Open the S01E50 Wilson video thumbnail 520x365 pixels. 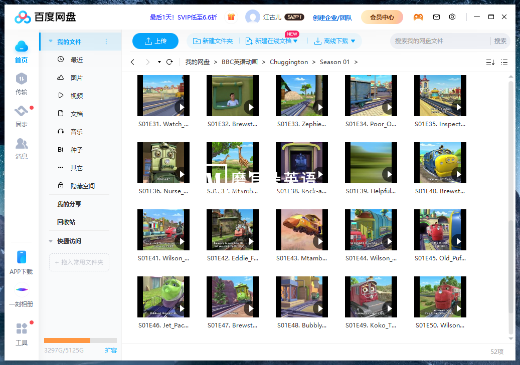[x=440, y=297]
